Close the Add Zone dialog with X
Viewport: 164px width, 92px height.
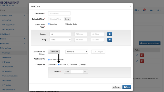pos(130,6)
